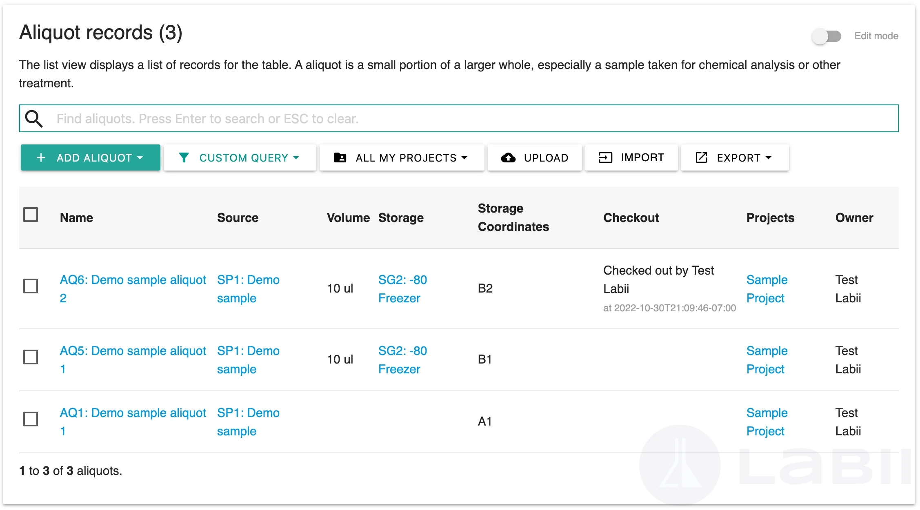Viewport: 920px width, 510px height.
Task: Open AQ5: Demo sample aliquot 1 link
Action: pyautogui.click(x=133, y=351)
